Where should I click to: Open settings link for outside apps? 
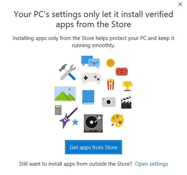coord(151,164)
